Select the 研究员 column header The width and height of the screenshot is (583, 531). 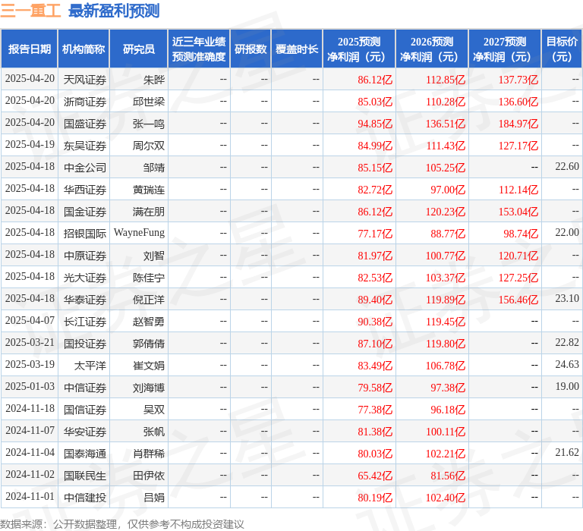(x=138, y=49)
